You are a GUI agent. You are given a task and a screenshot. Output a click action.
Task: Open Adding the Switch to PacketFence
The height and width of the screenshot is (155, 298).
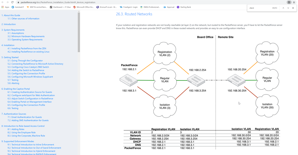coord(26,70)
